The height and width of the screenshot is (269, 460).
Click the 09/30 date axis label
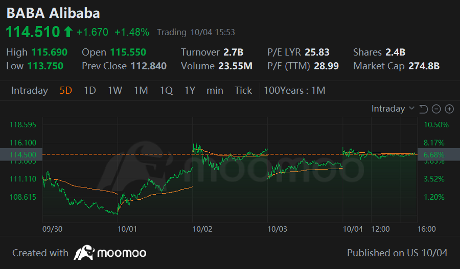[x=53, y=229]
